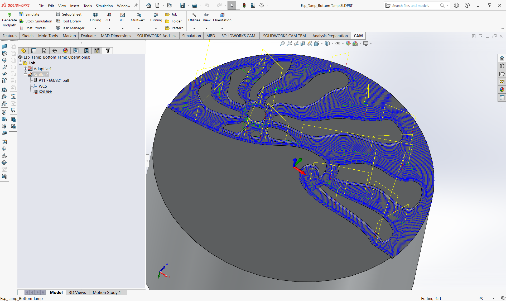Open the DisplayManager tab in panel
Viewport: 506px width, 301px height.
(65, 51)
